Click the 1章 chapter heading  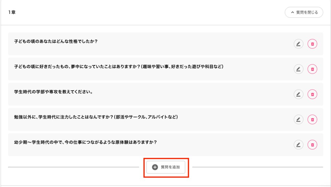12,12
